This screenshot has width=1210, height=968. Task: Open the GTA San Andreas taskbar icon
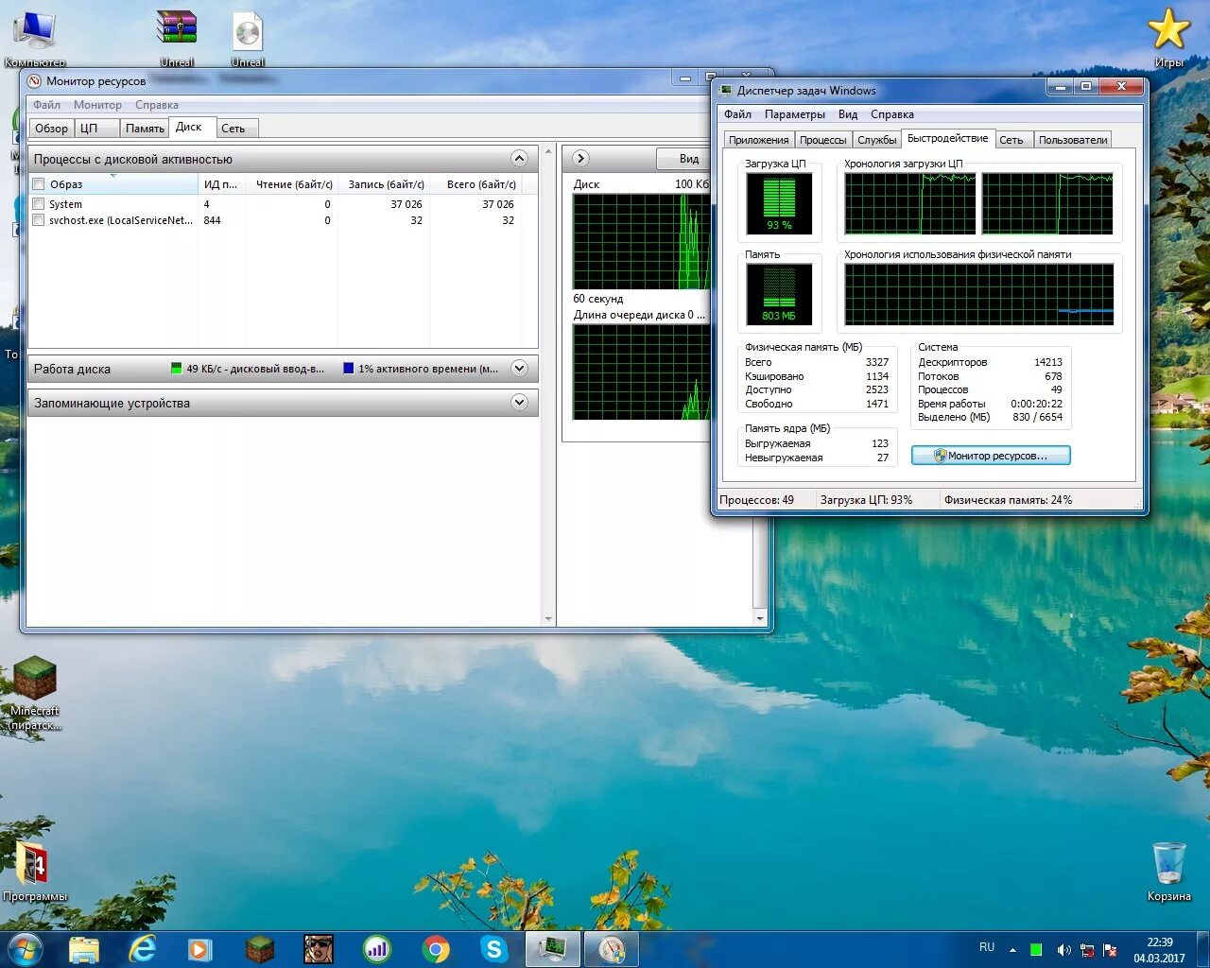click(x=319, y=949)
